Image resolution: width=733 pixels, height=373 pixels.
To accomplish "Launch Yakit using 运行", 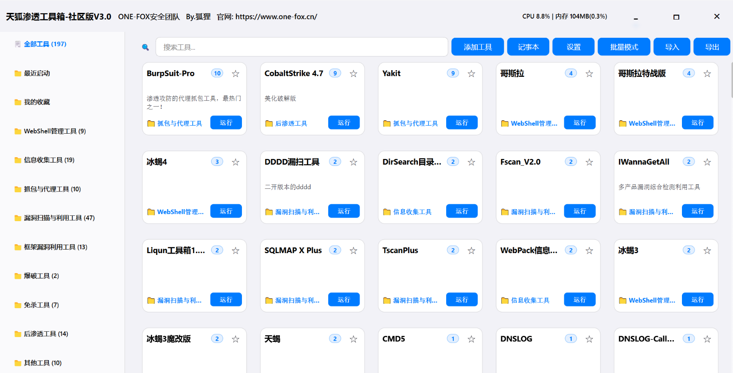I will [x=462, y=123].
